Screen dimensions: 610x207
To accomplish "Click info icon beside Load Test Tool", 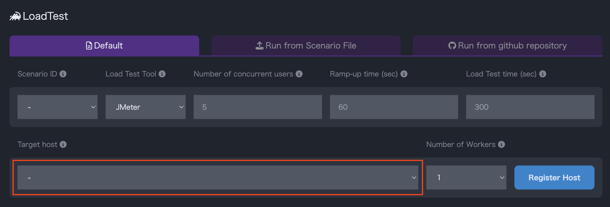I will click(162, 74).
